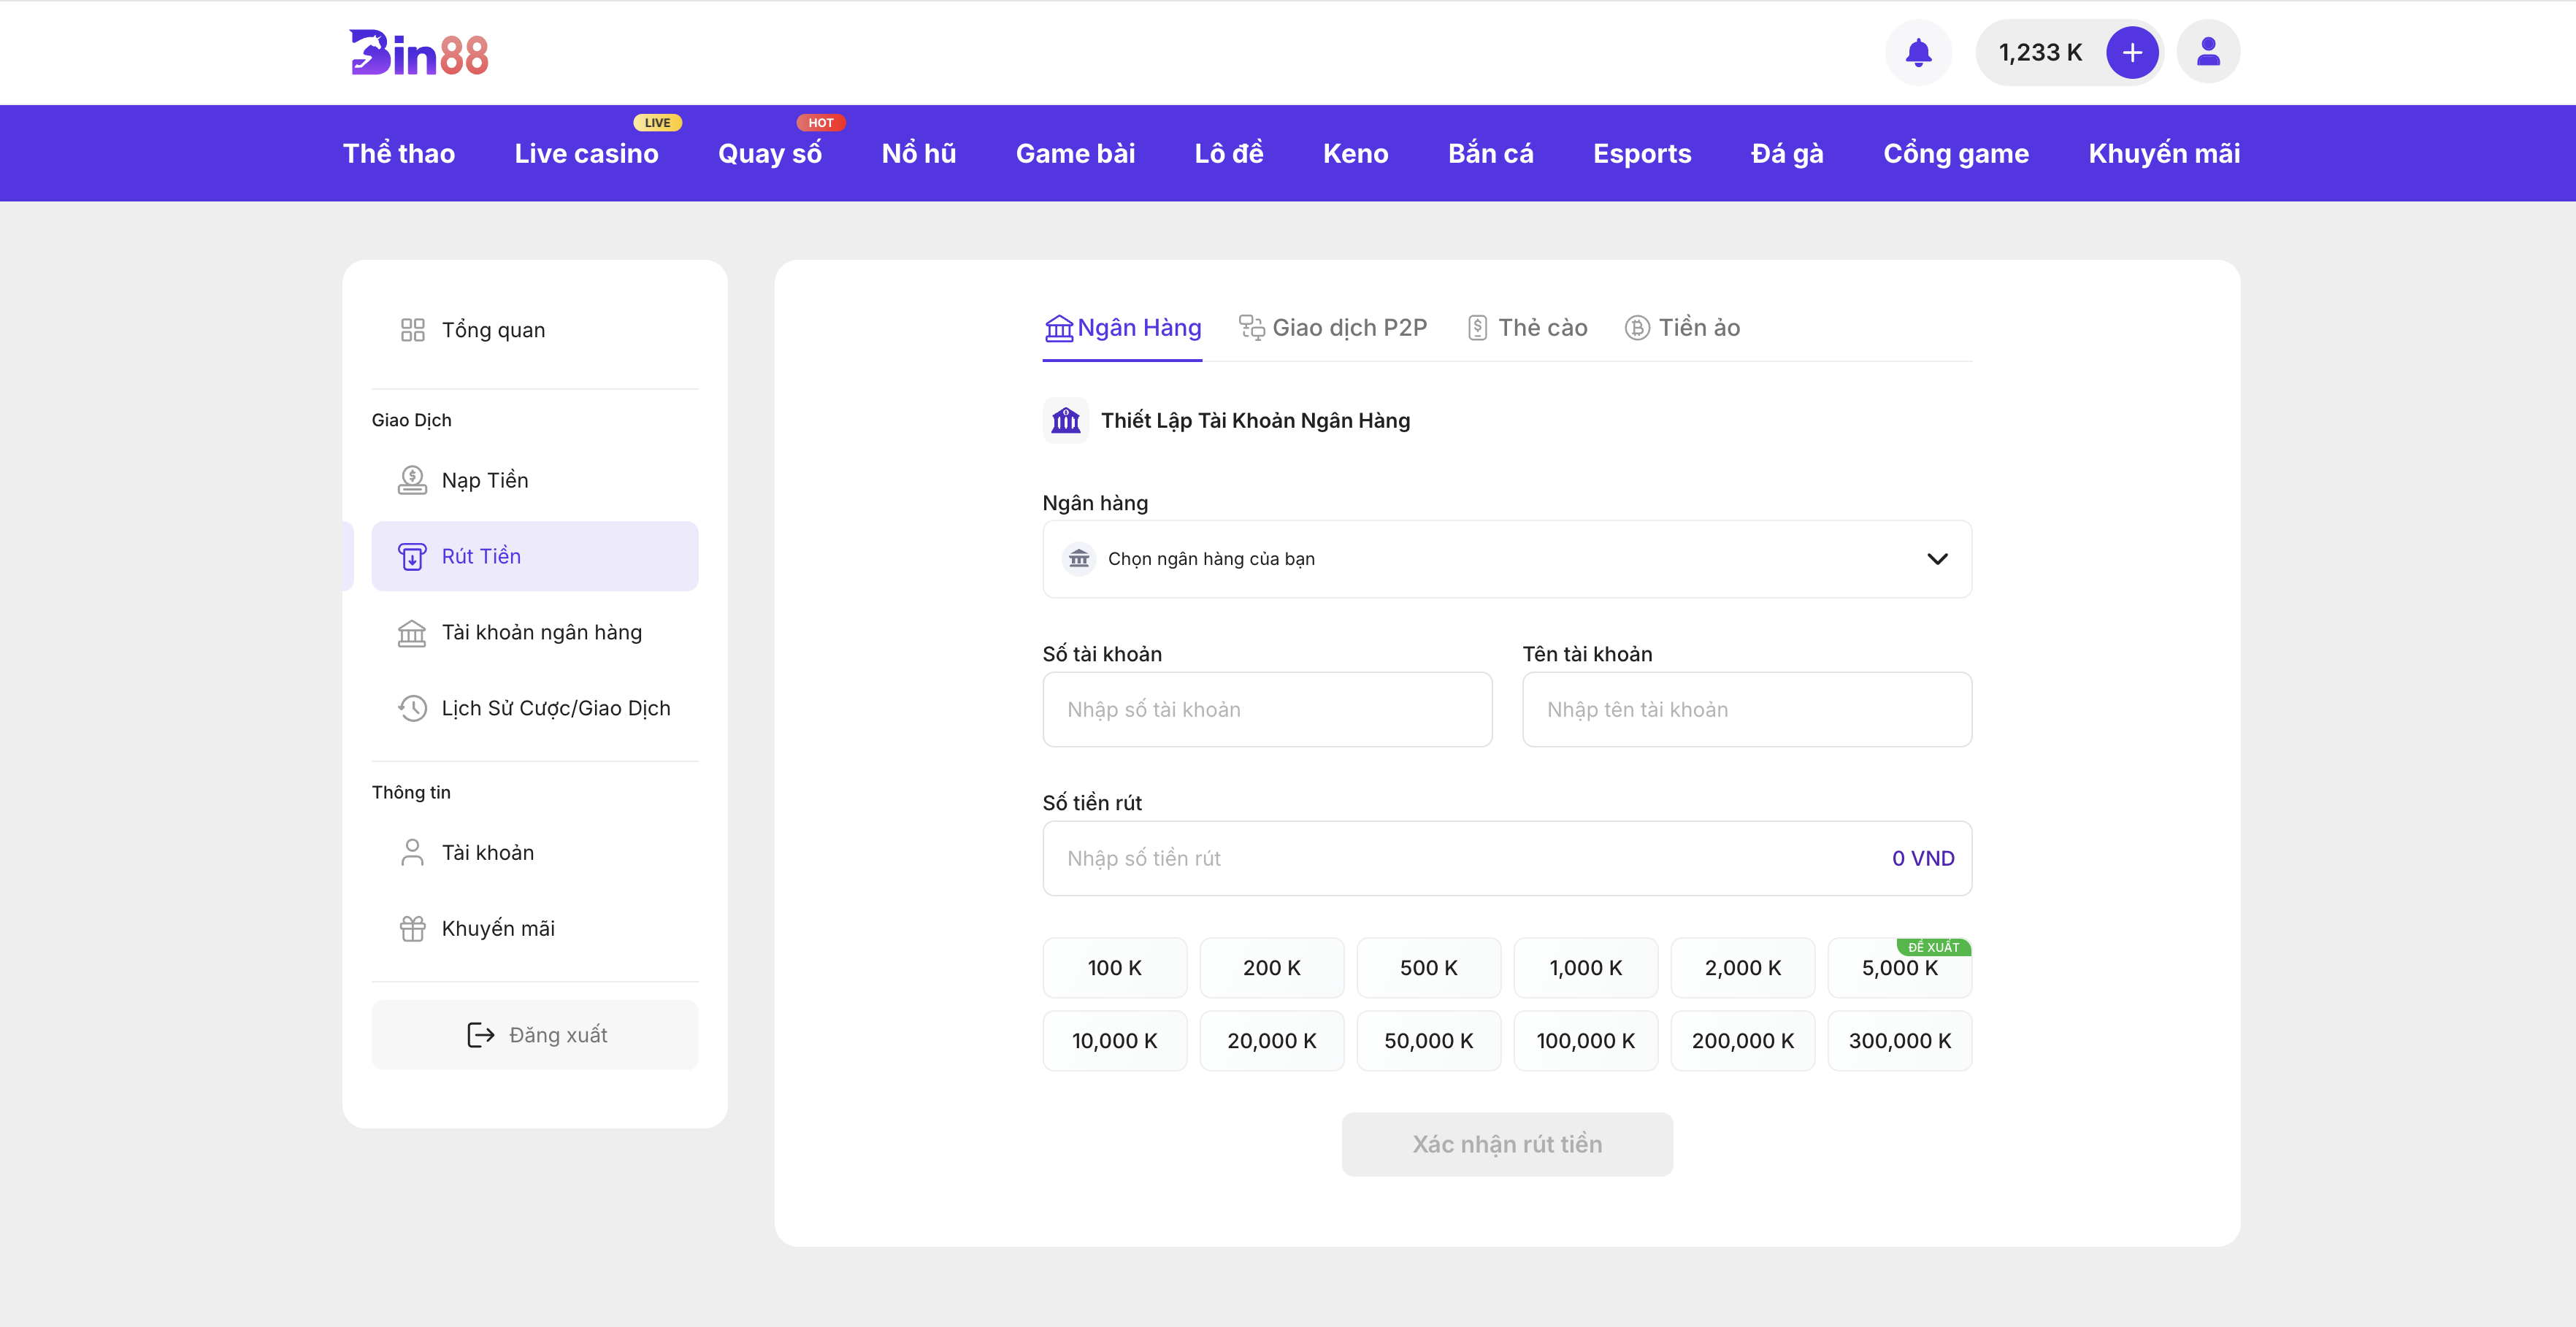Click the Lịch Sử history clock icon
Viewport: 2576px width, 1327px height.
[x=412, y=708]
